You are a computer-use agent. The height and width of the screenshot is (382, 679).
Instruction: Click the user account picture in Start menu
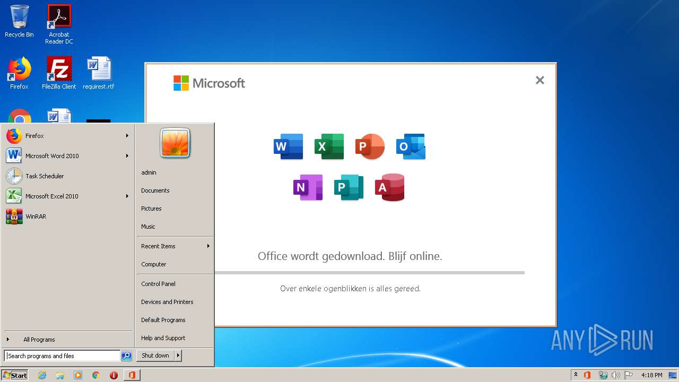pyautogui.click(x=175, y=143)
